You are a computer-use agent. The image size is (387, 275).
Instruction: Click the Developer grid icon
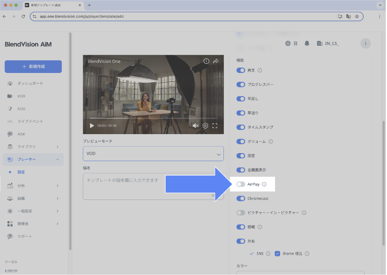(x=10, y=224)
